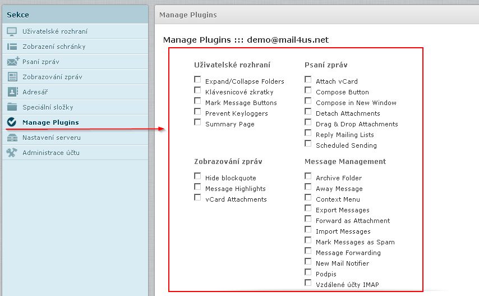Click the folder icon beside Speciální složky

tap(12, 107)
